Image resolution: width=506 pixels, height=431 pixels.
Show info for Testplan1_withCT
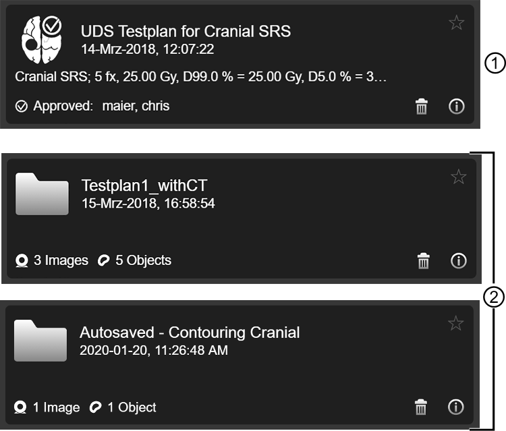coord(458,260)
